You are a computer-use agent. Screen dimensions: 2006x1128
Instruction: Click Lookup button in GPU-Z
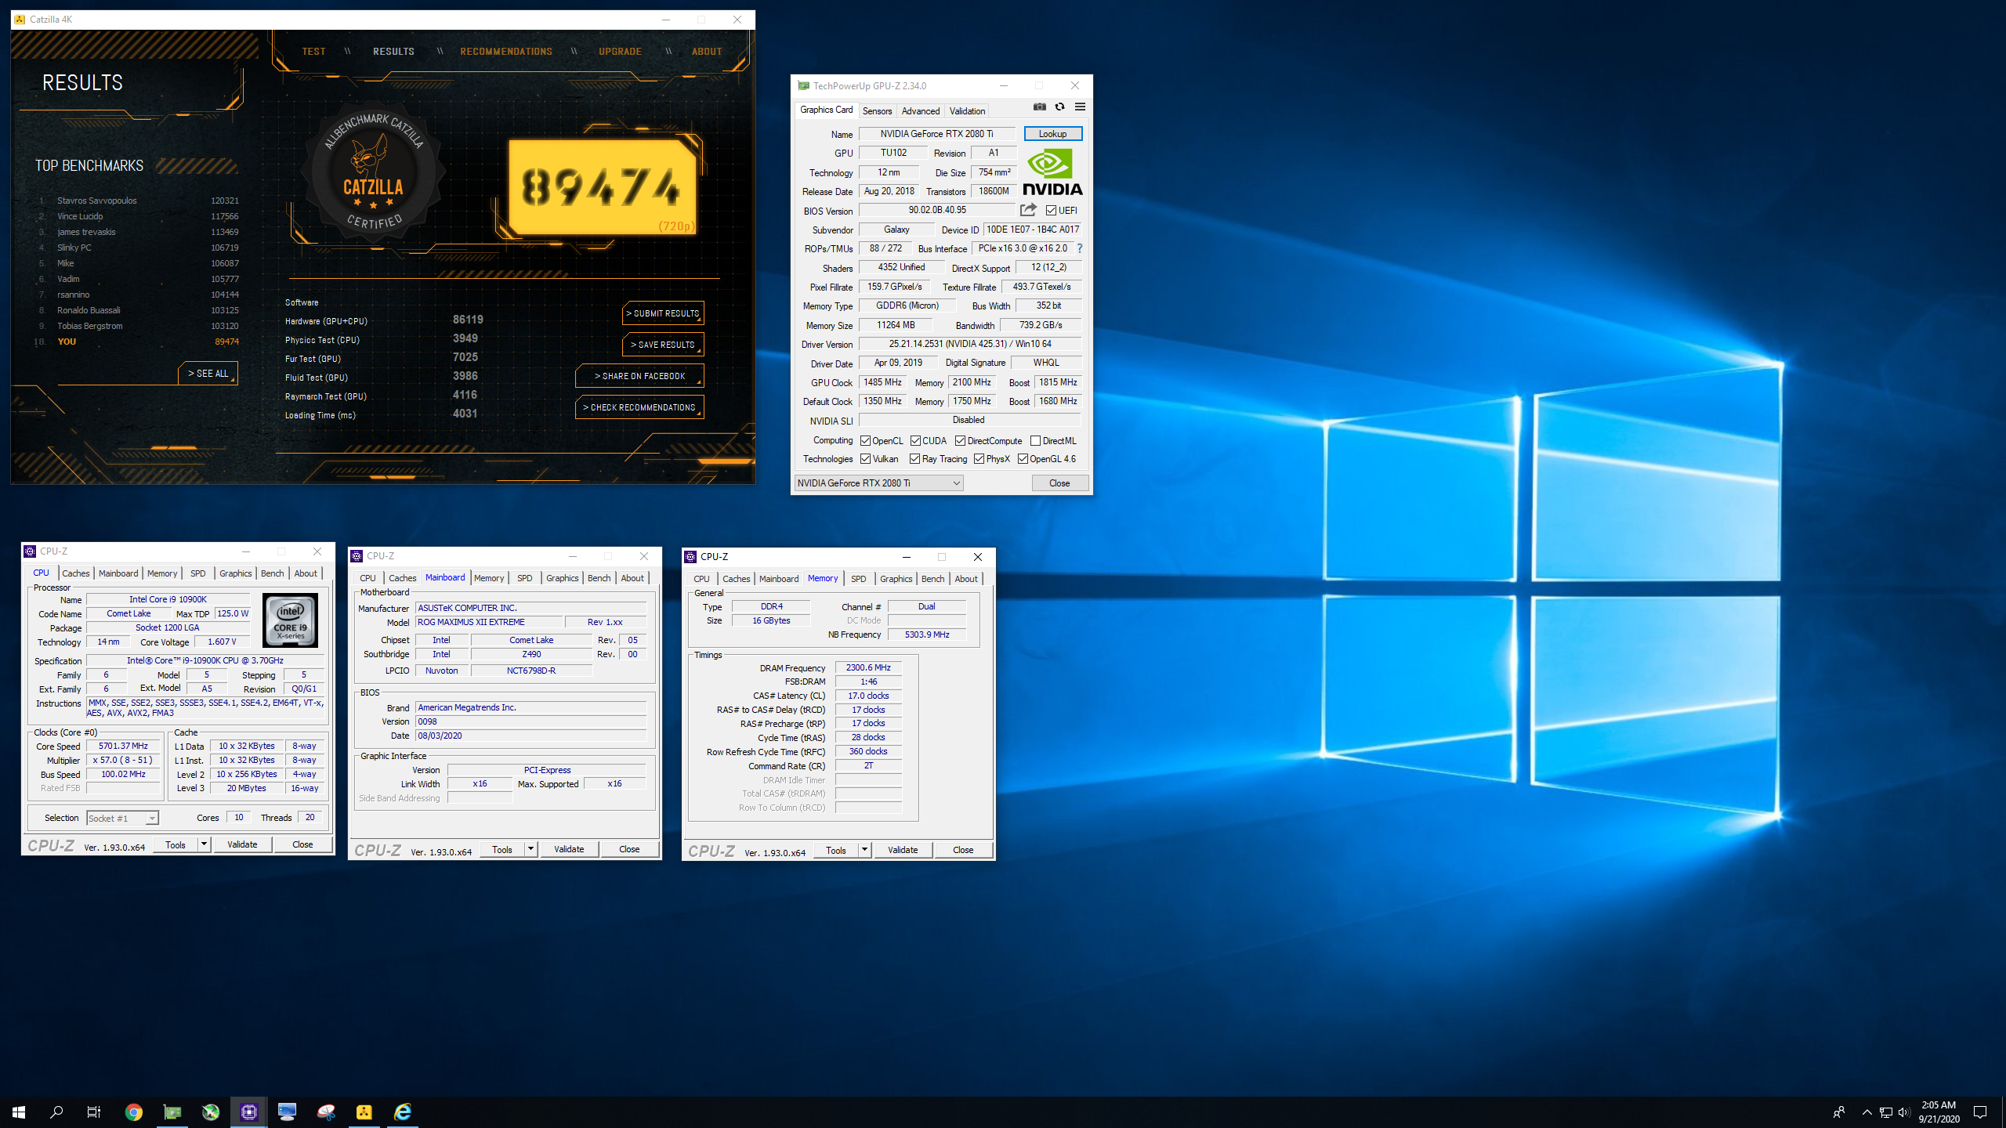1052,134
